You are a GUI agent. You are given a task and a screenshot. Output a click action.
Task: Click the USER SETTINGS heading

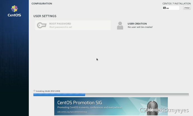click(x=45, y=16)
